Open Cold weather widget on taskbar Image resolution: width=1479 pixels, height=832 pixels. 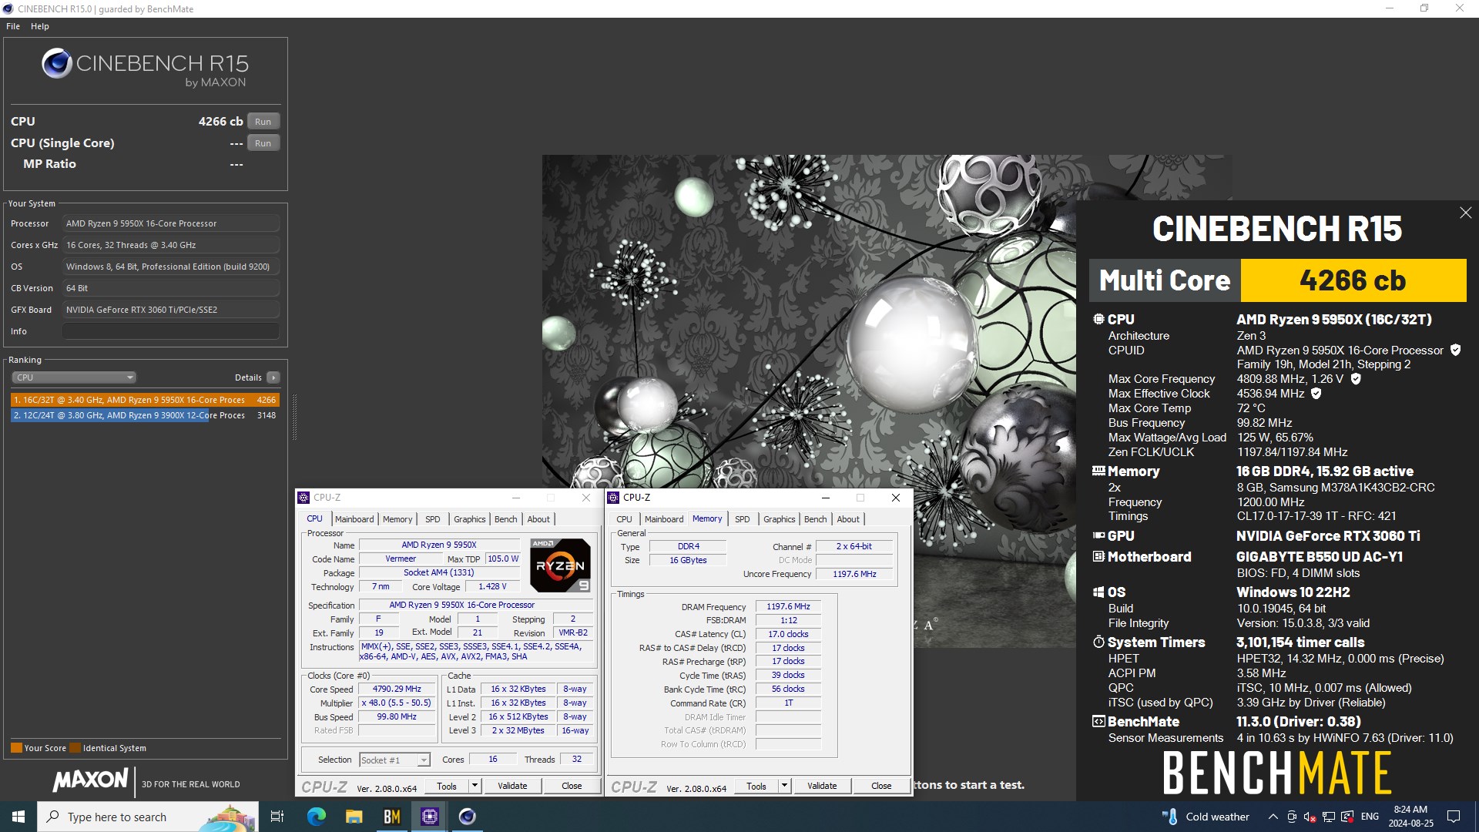tap(1205, 817)
